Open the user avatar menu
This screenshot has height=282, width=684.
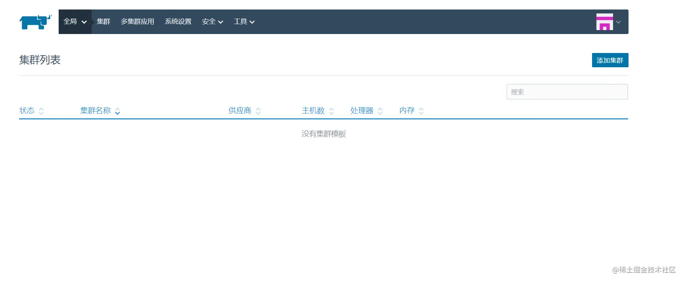[604, 22]
